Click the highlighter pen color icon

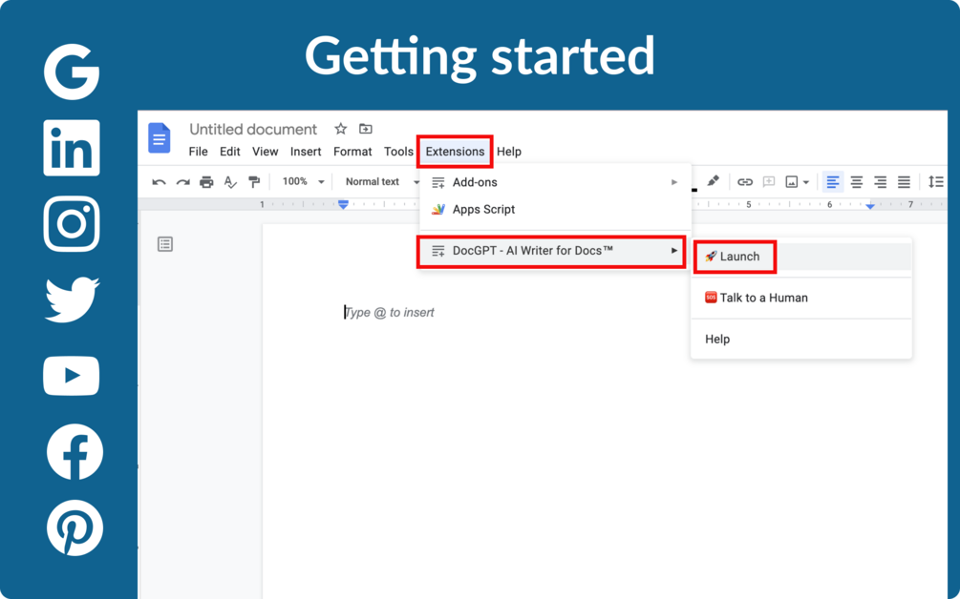tap(713, 181)
